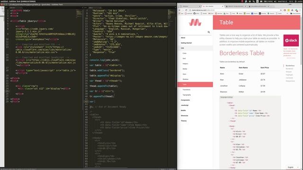The width and height of the screenshot is (303, 170).
Task: Click the Table jQuery title line in HTML
Action: point(28,21)
